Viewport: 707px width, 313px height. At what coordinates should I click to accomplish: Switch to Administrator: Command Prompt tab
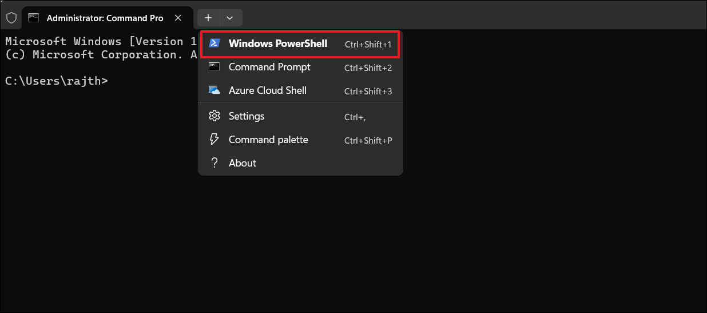click(x=105, y=18)
